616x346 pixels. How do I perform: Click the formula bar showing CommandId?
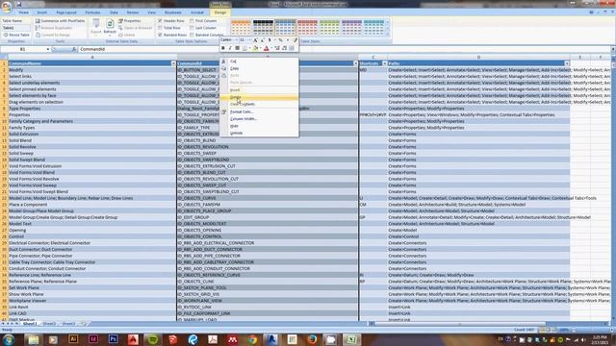346,49
